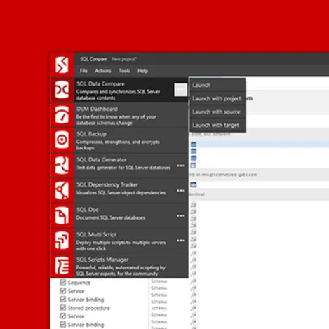Open SQL Dependency Tracker ellipsis menu
This screenshot has width=329, height=329.
181,191
